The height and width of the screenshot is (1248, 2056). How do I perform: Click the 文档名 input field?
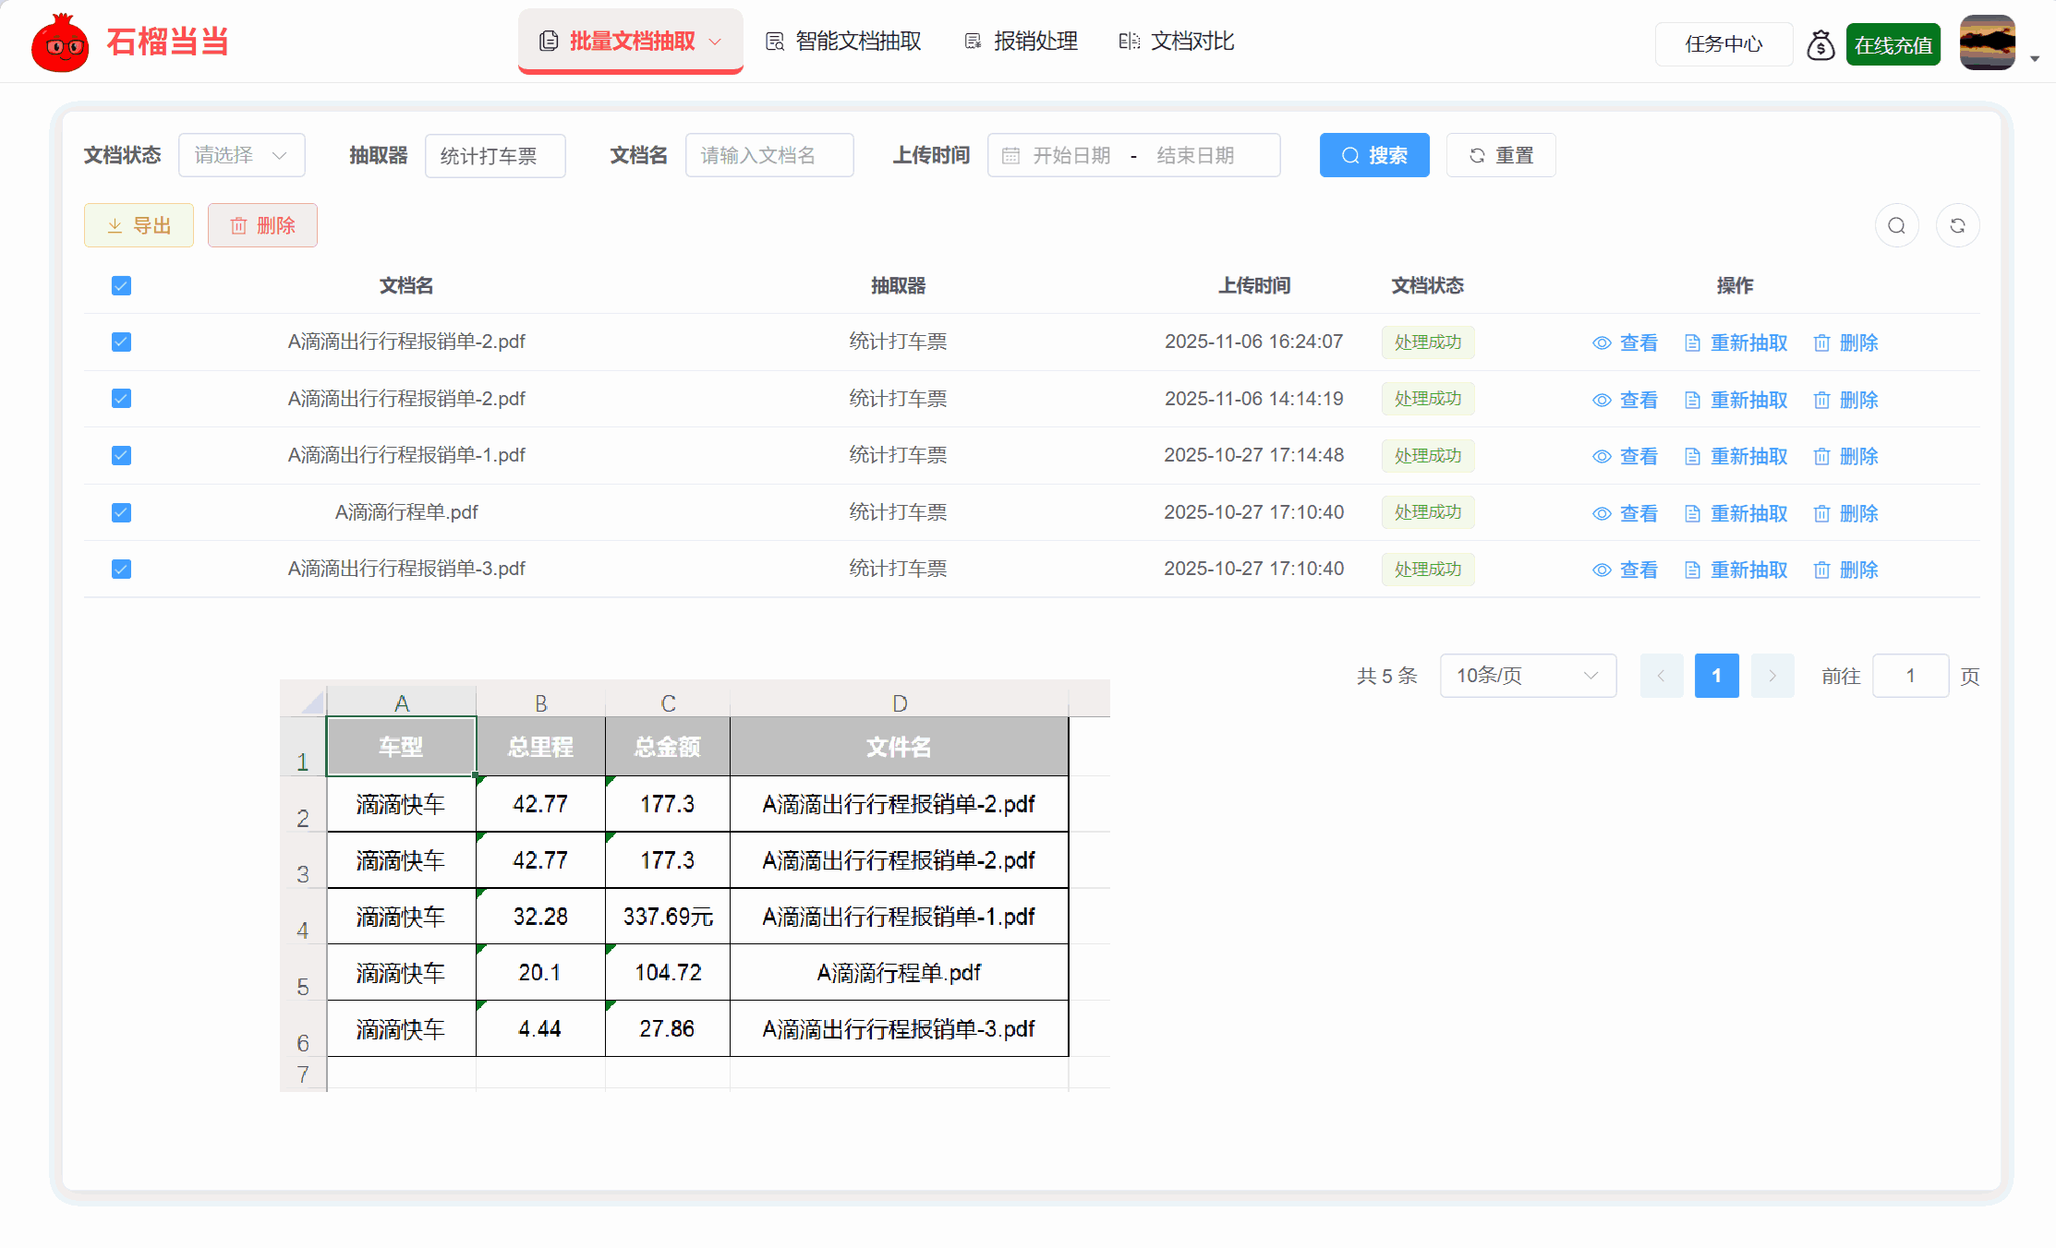click(x=769, y=155)
